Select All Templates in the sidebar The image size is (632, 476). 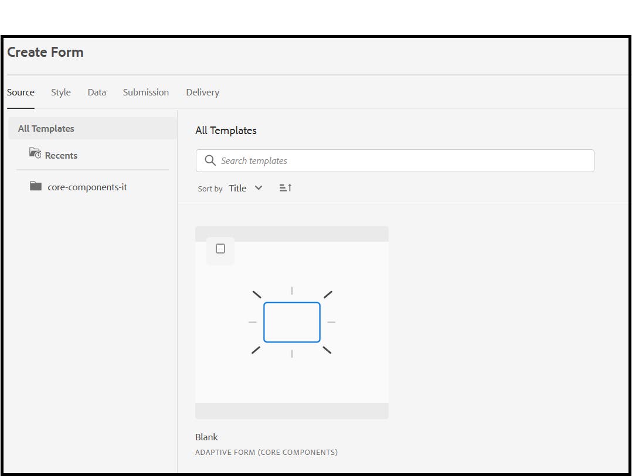46,128
